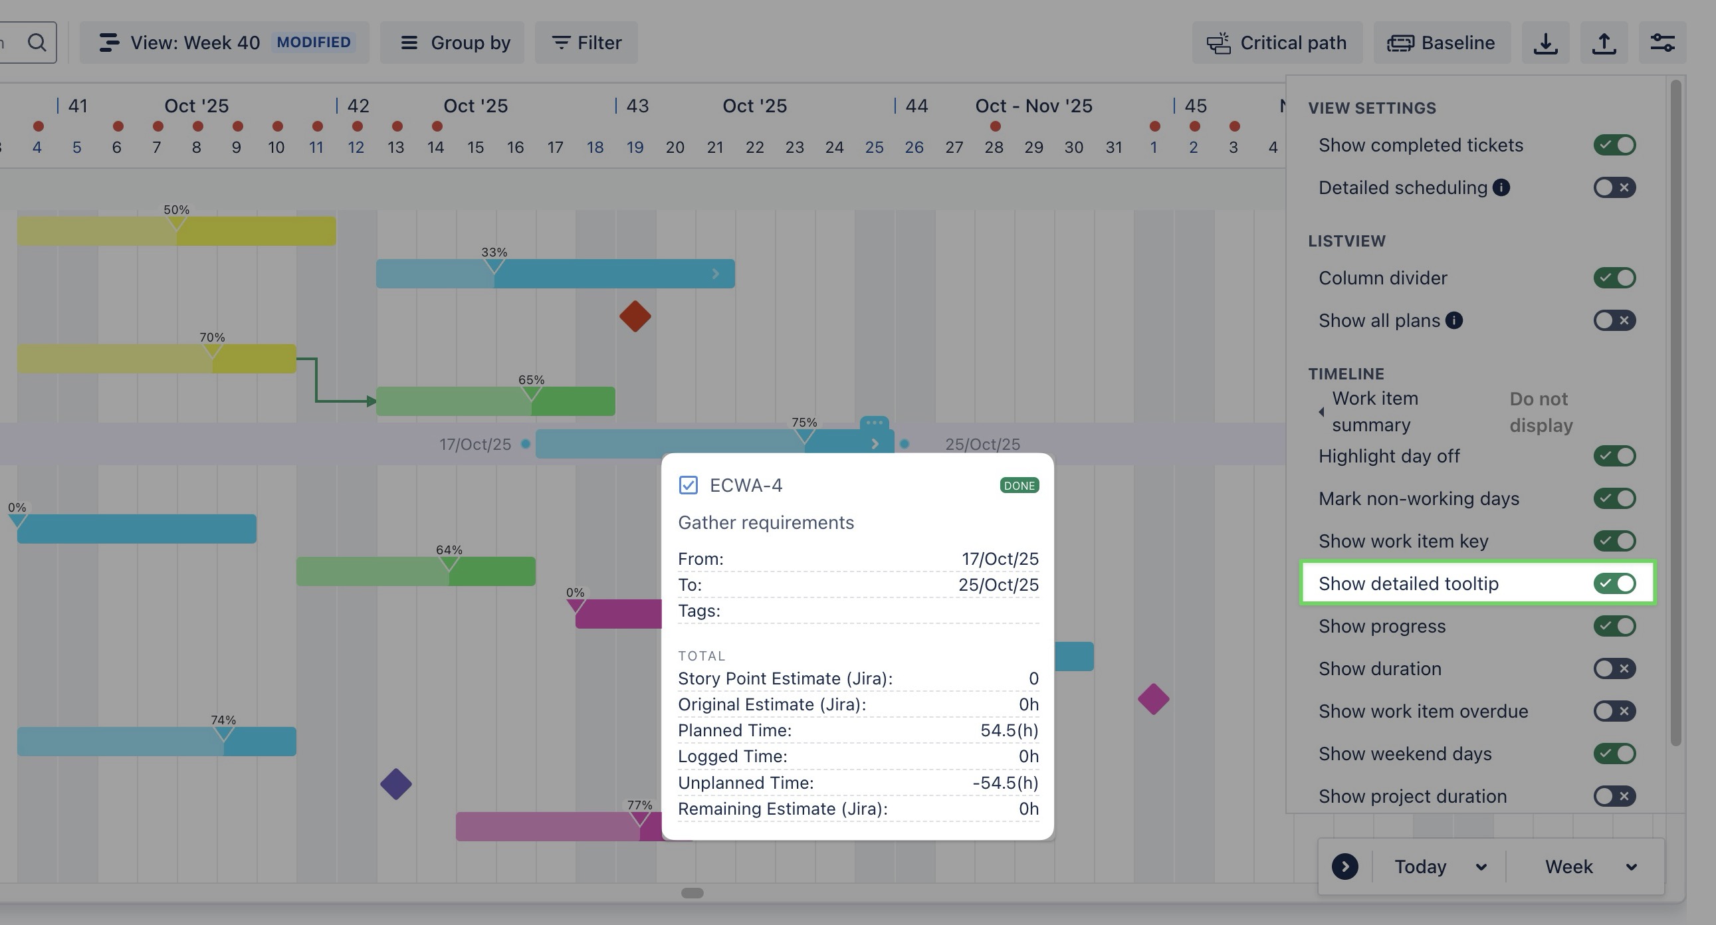This screenshot has height=925, width=1716.
Task: Click the upload export icon
Action: (1604, 43)
